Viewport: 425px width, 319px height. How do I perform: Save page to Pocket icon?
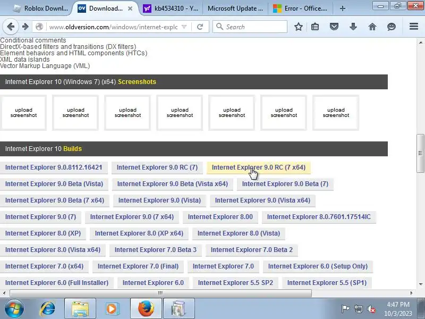[x=334, y=27]
